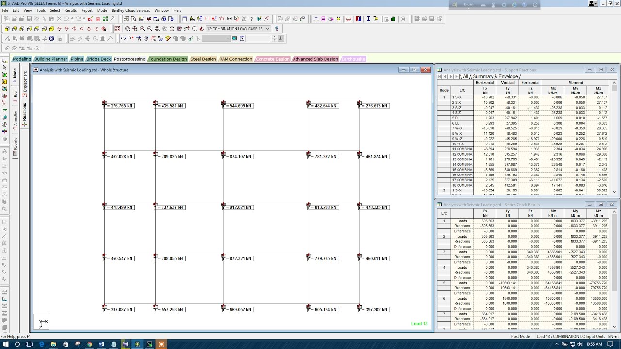
Task: Open Google Chrome from the taskbar
Action: click(90, 344)
